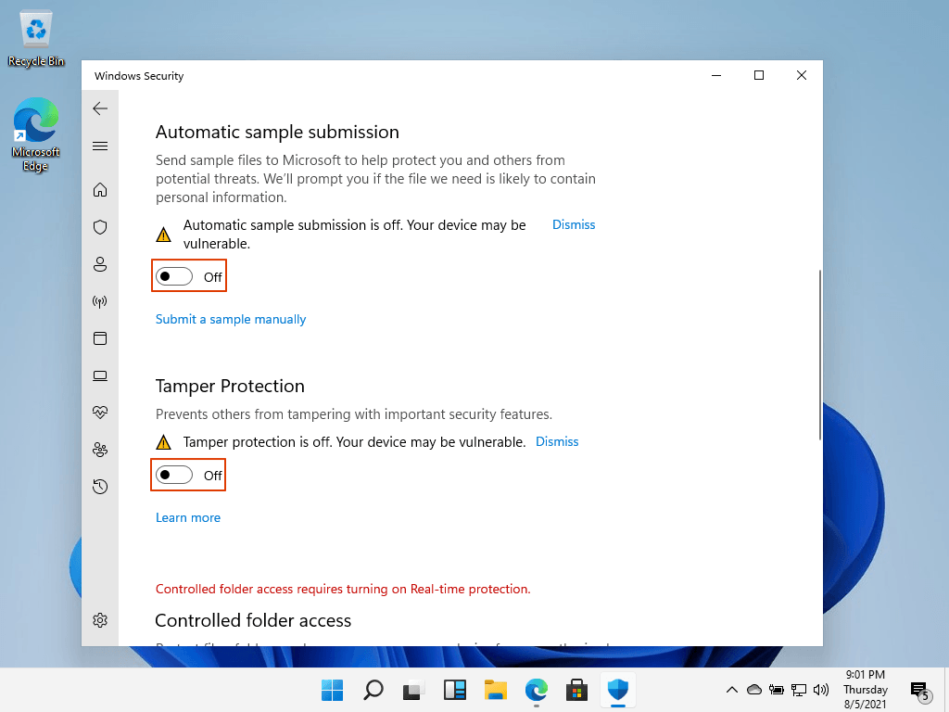Open Family options sidebar icon
The height and width of the screenshot is (712, 949).
[x=100, y=450]
